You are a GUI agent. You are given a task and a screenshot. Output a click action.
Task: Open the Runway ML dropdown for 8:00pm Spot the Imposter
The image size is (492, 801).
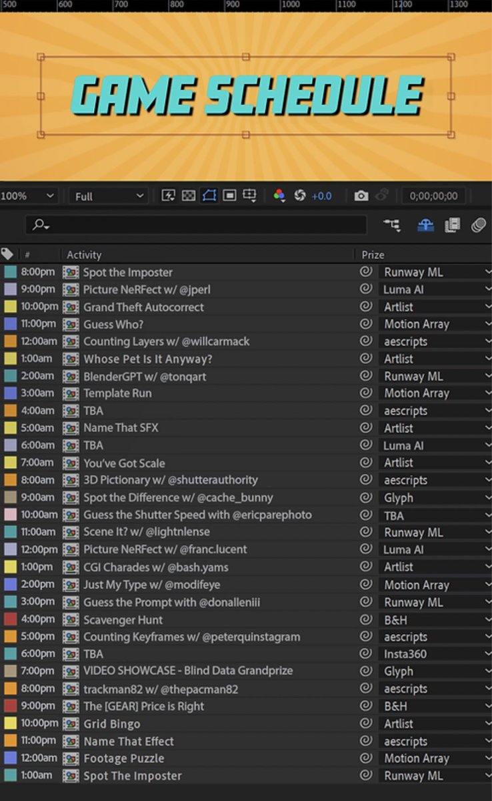435,272
